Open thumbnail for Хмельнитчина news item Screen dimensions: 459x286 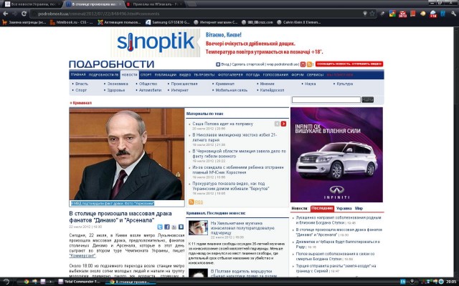pos(198,227)
